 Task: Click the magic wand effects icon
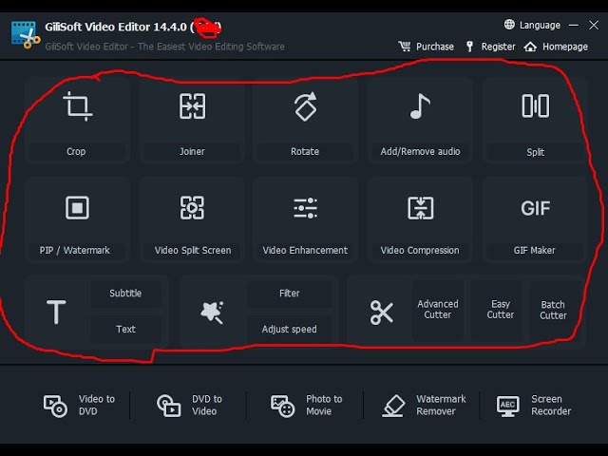pos(212,313)
